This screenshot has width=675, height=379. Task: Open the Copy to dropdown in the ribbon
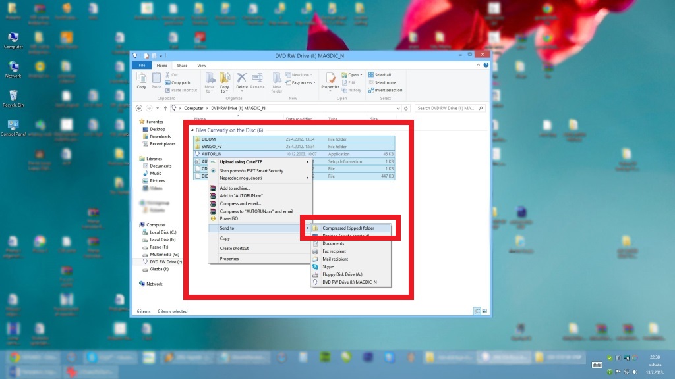[x=224, y=91]
